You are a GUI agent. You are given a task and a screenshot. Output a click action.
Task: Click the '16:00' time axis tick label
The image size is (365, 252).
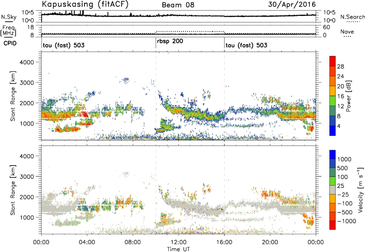(x=224, y=242)
